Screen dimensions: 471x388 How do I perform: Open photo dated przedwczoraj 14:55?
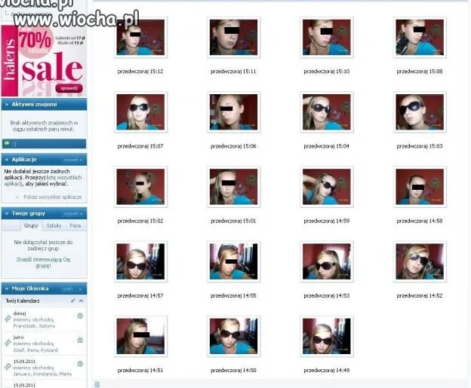[x=234, y=261]
